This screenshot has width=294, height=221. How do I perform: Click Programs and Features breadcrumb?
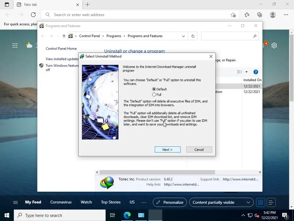[x=145, y=36]
